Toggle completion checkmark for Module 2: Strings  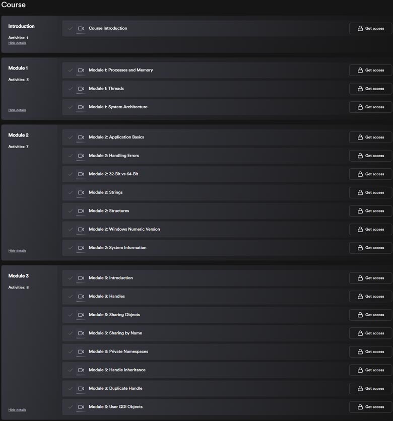point(71,192)
